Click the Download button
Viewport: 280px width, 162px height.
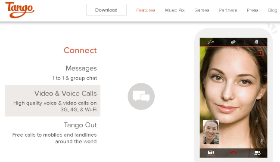[106, 10]
